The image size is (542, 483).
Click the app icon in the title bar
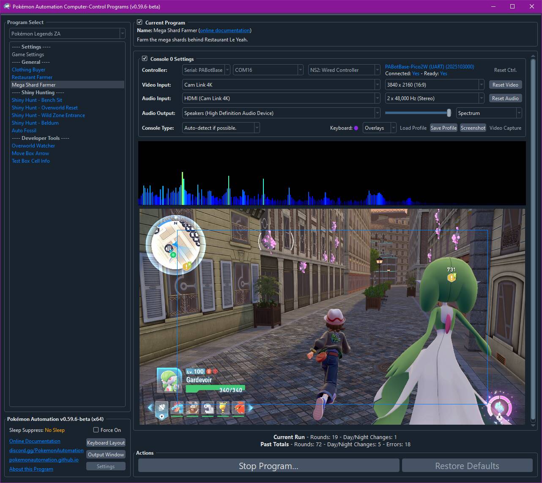tap(7, 6)
